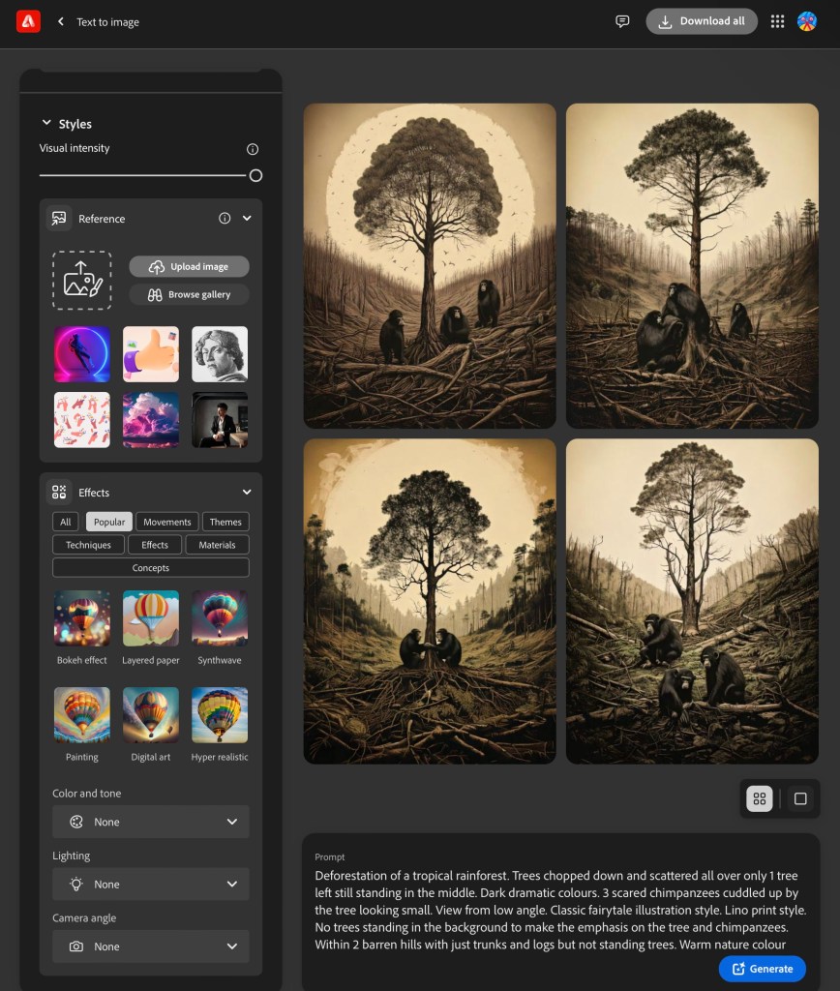Open the feedback chat bubble icon
This screenshot has height=991, width=840.
point(622,21)
